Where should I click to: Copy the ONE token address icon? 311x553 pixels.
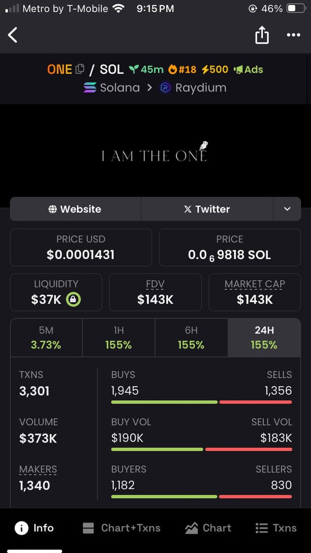click(80, 69)
